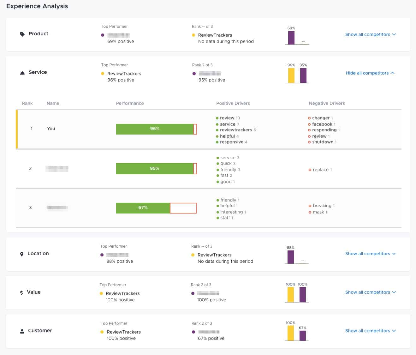Click the red dot beside the 'changer' driver
Screen dimensions: 416x355
click(310, 118)
